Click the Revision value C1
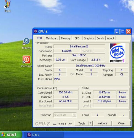The width and height of the screenshot is (134, 138). 122,75
